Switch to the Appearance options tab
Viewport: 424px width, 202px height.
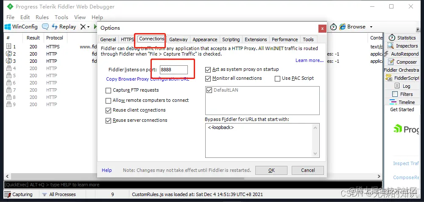[205, 39]
